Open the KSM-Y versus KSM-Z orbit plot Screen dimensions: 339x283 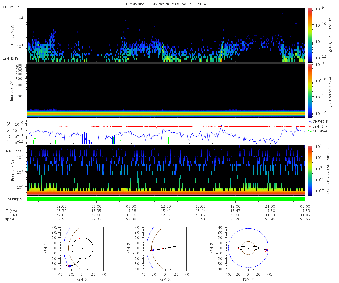(x=248, y=248)
